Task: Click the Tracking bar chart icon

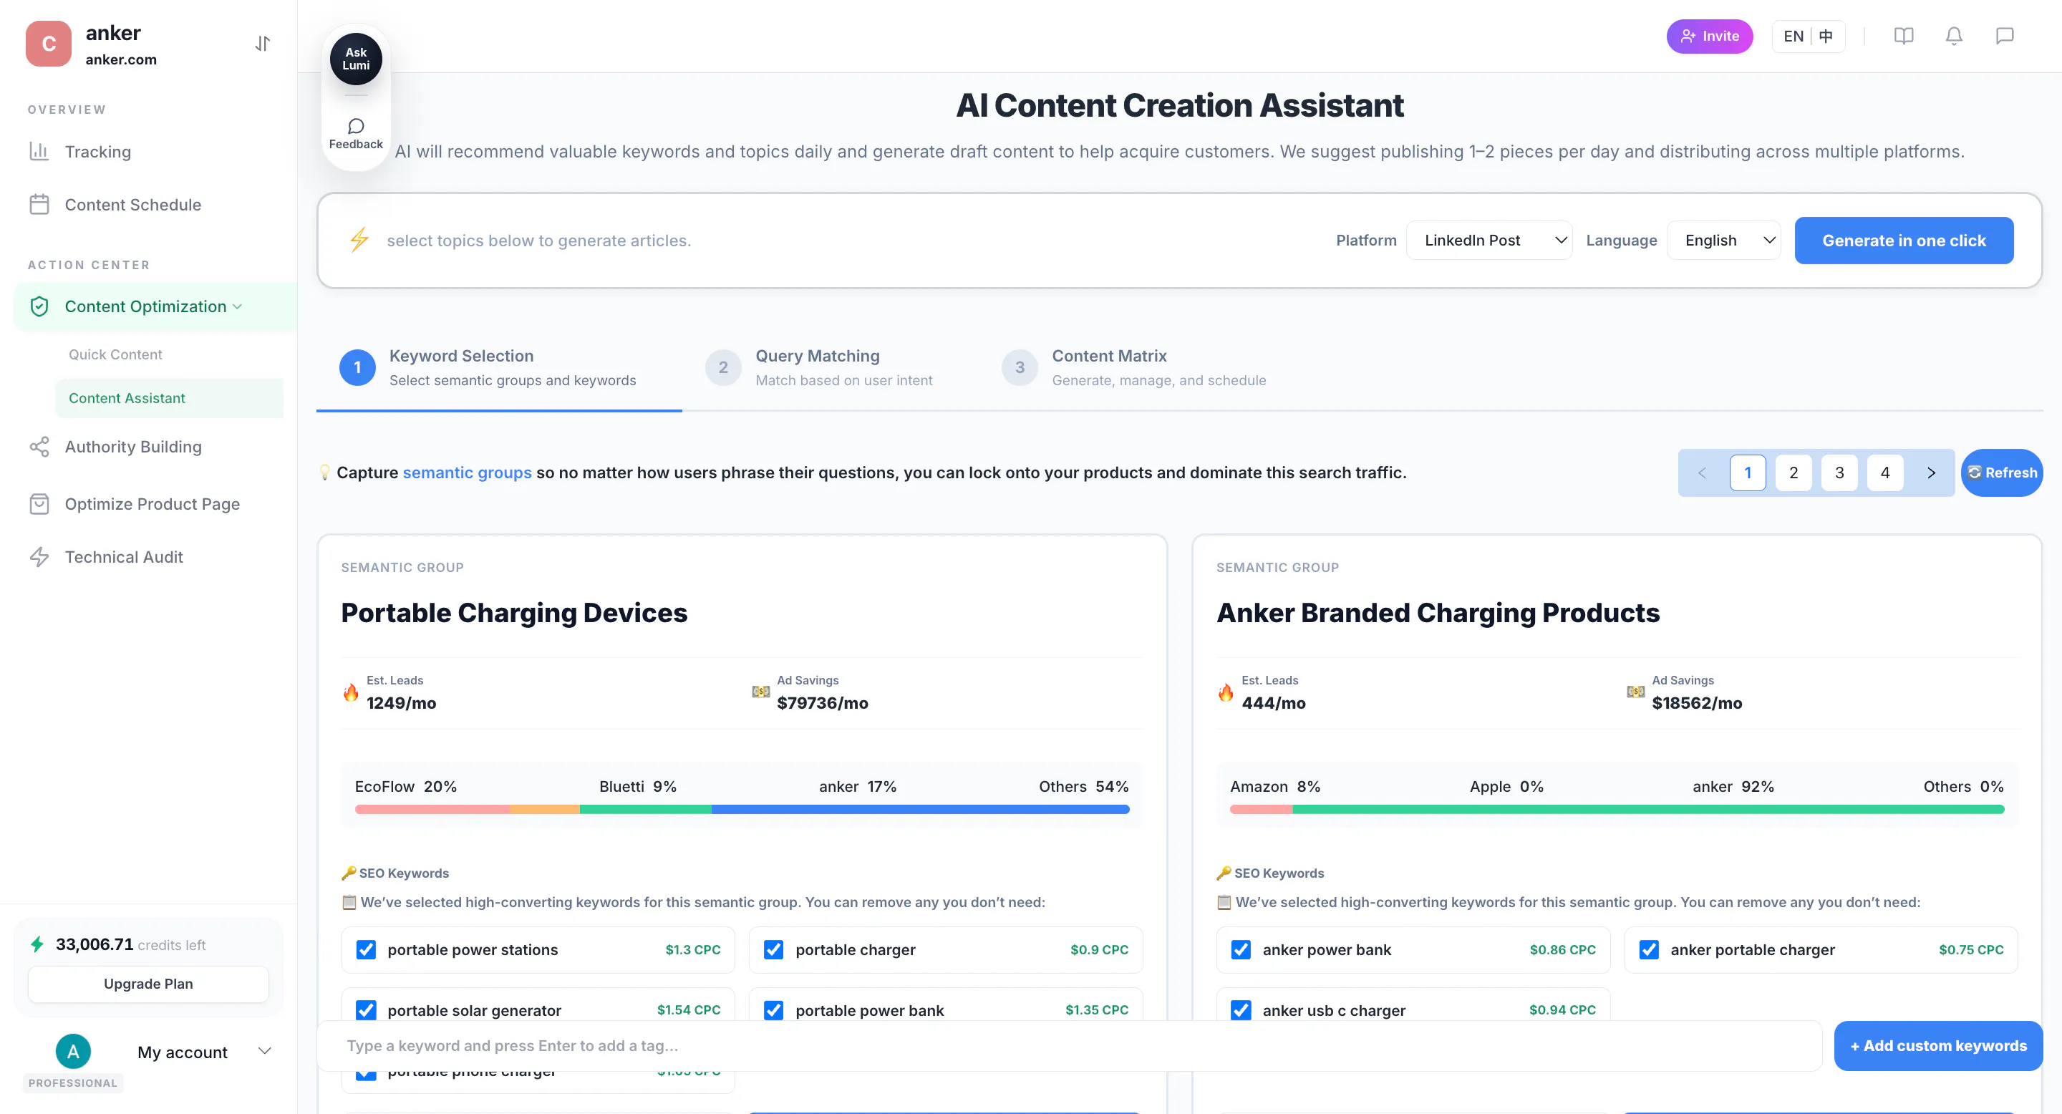Action: coord(39,151)
